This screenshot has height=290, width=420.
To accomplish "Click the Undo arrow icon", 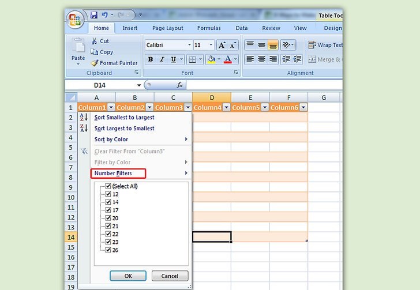I will pyautogui.click(x=104, y=15).
